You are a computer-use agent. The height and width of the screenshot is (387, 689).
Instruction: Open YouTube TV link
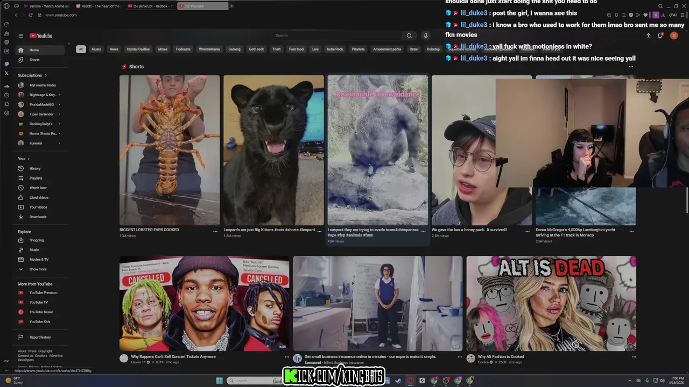point(39,302)
